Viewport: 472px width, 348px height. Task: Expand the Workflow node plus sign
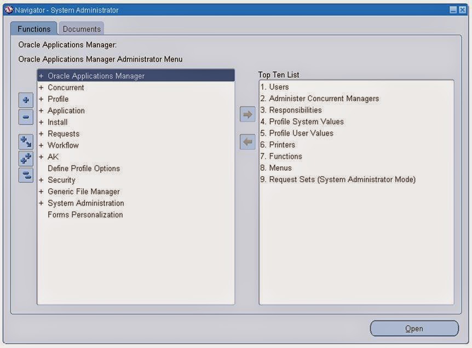point(41,146)
